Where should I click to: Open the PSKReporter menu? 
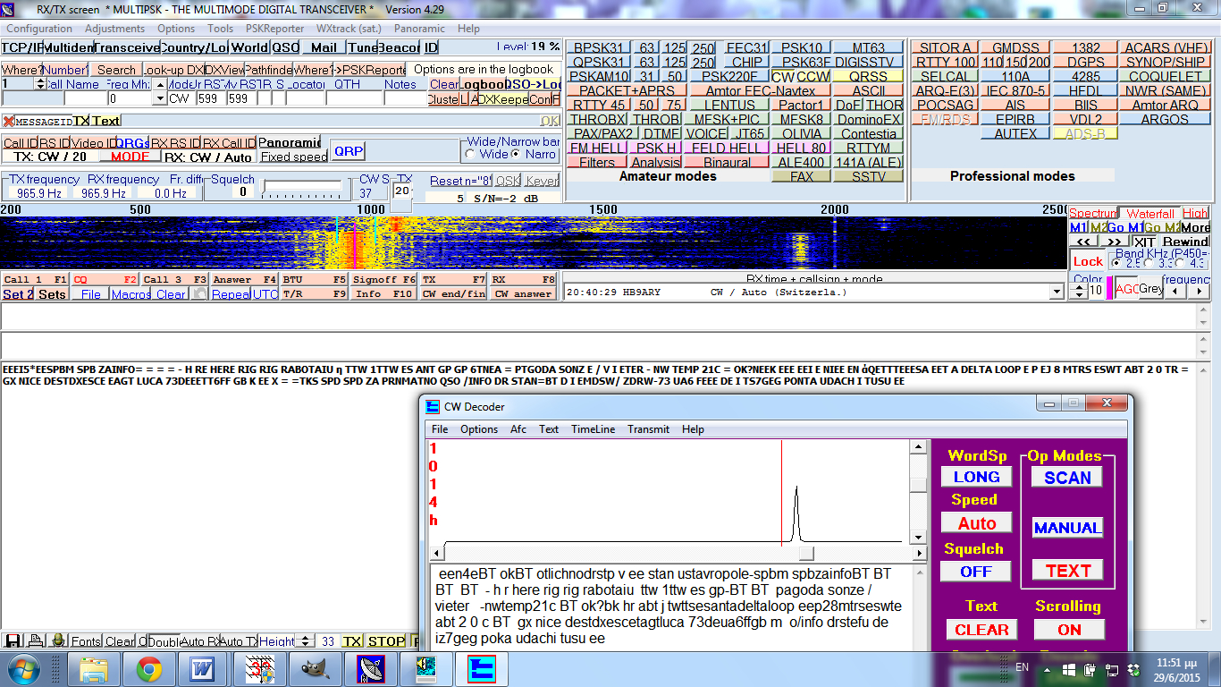[x=274, y=29]
